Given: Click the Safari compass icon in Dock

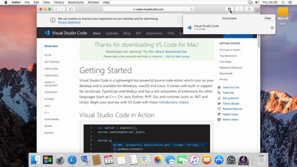Looking at the screenshot, I should (x=72, y=160).
